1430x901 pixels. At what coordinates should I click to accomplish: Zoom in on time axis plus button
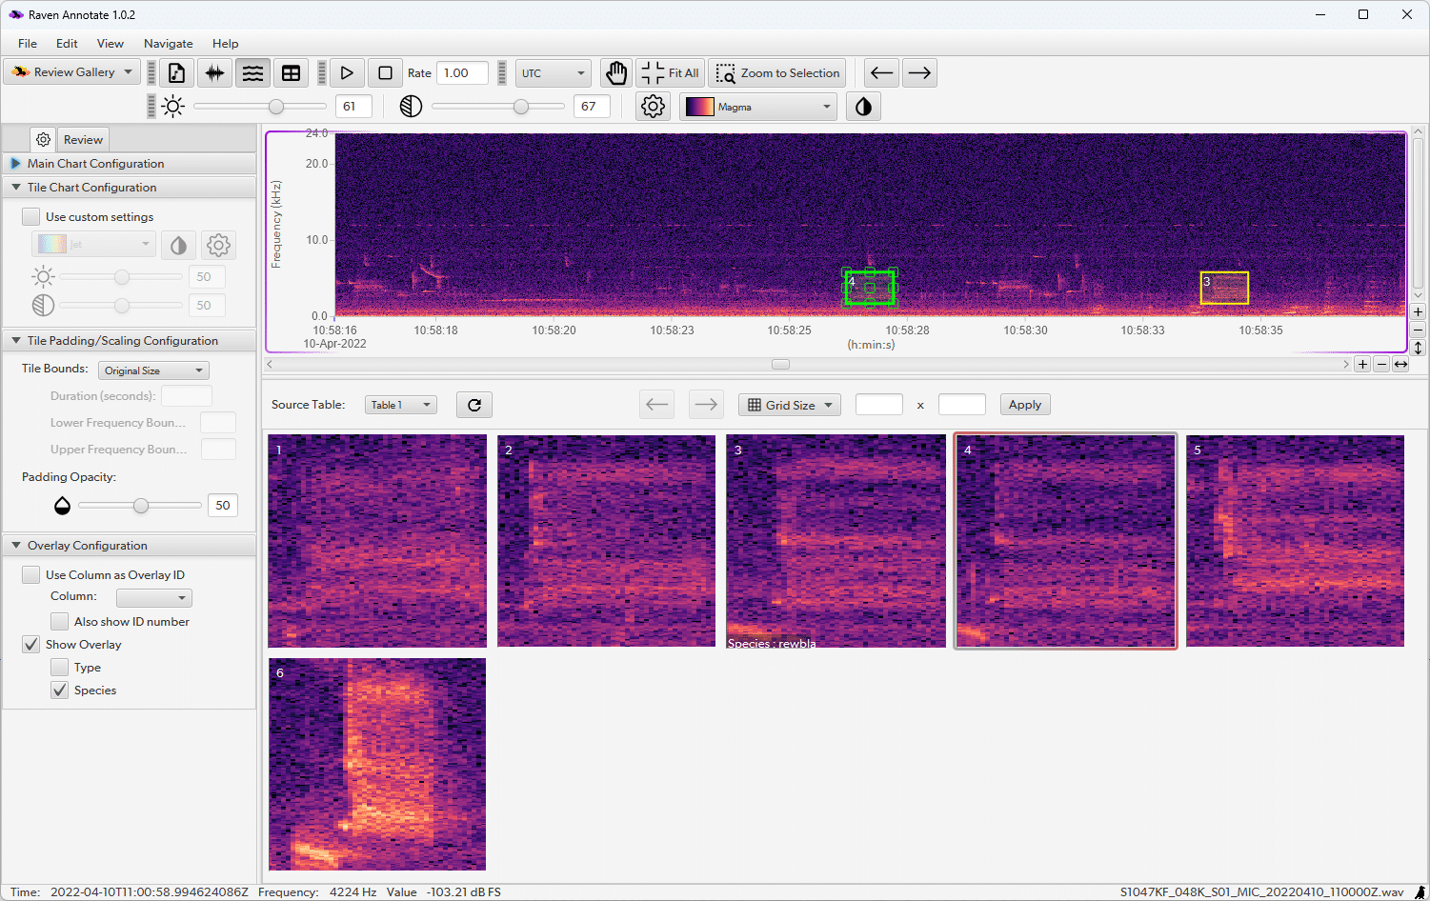tap(1362, 365)
